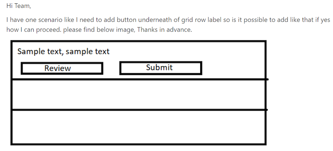Click the "Thanks in advance" phrase
This screenshot has width=333, height=151.
point(164,29)
